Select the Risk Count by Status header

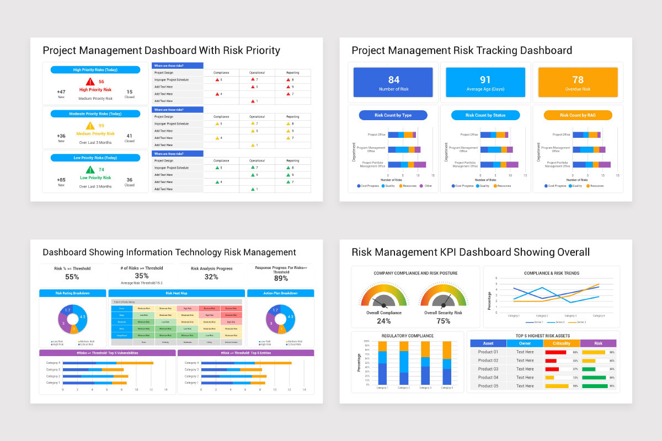(485, 115)
